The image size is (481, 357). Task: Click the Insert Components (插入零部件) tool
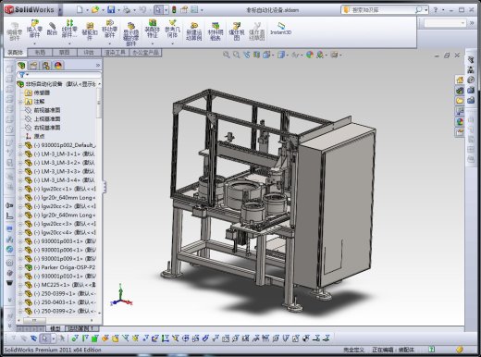(x=34, y=30)
